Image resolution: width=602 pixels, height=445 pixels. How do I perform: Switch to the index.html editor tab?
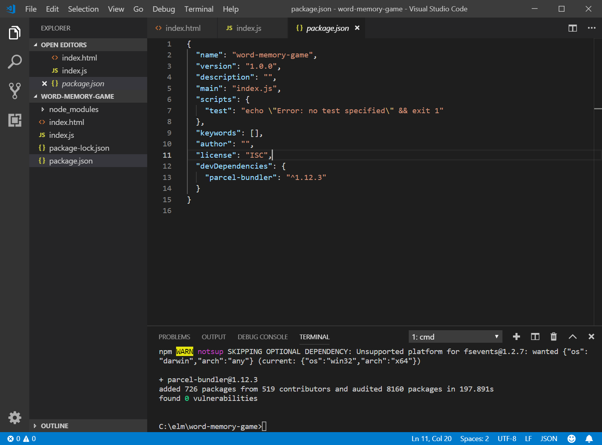[182, 28]
